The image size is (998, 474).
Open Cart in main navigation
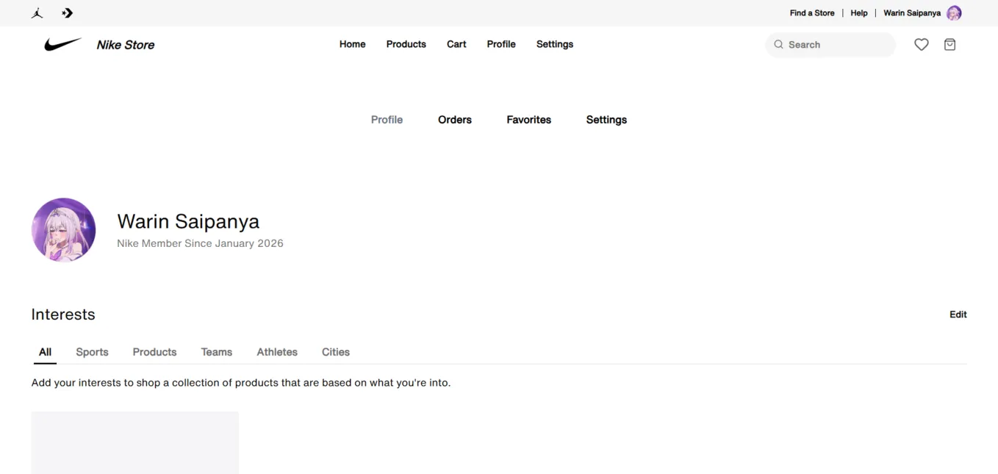click(x=456, y=44)
